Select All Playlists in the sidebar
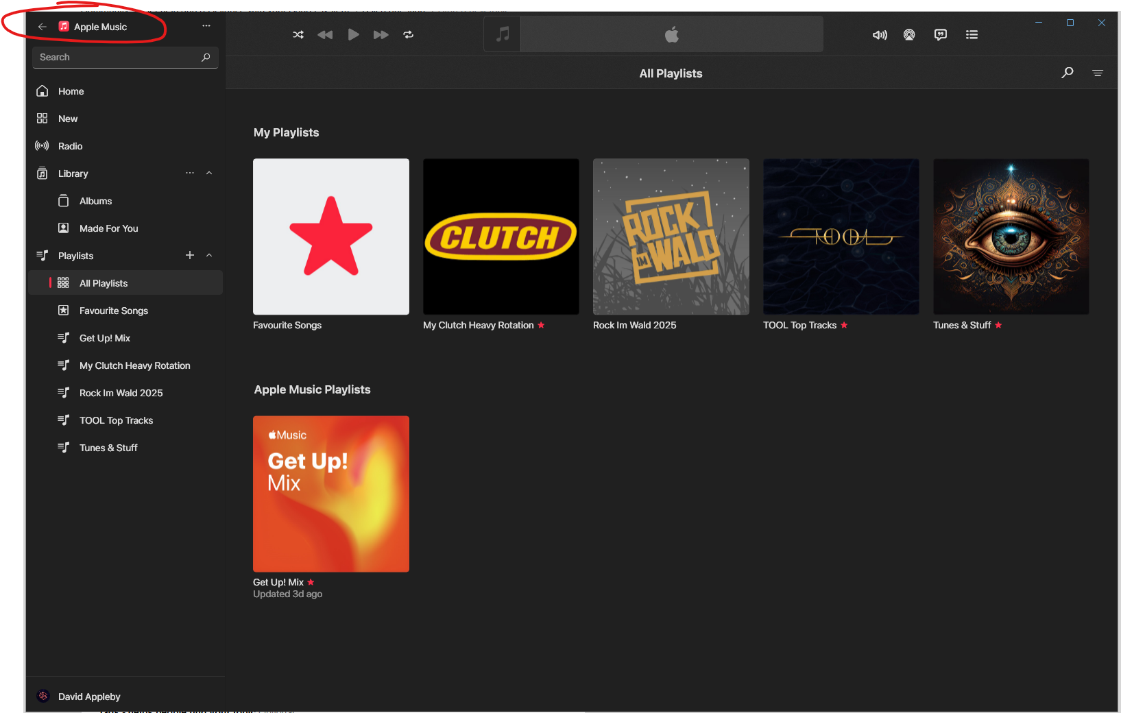Image resolution: width=1121 pixels, height=713 pixels. coord(125,283)
